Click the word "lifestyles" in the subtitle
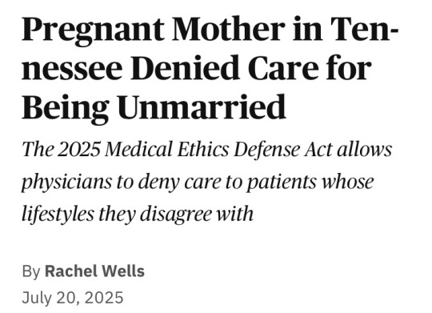 tap(58, 215)
